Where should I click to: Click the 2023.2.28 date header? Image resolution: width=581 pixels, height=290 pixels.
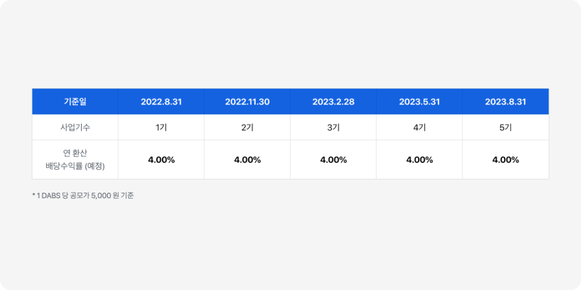[x=333, y=101]
